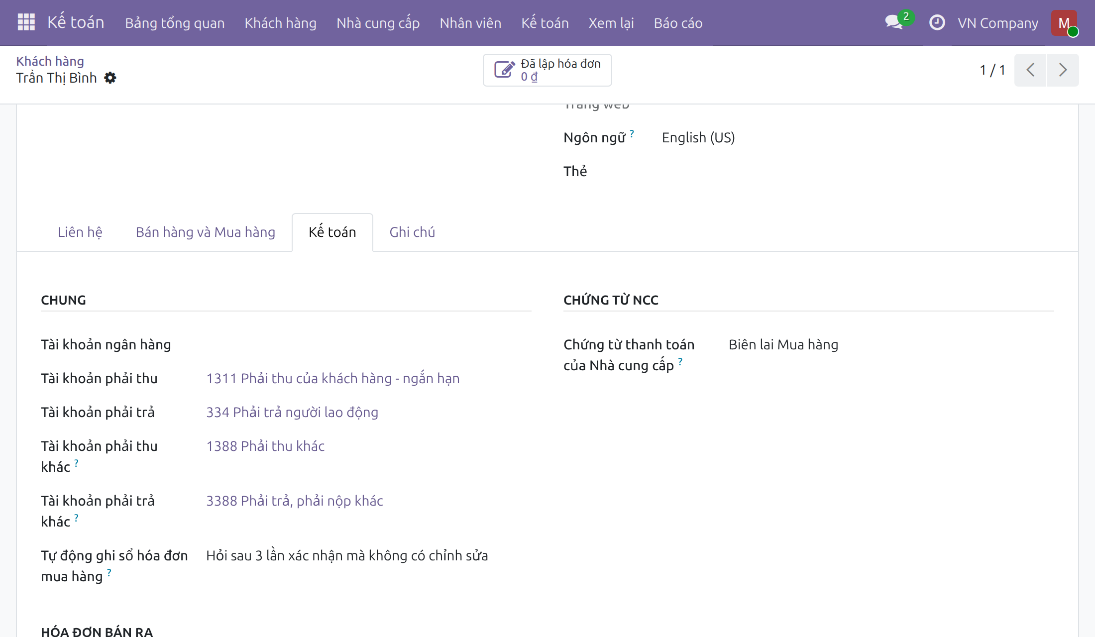Open the gear actions menu for Trần Thị Bình
Image resolution: width=1095 pixels, height=637 pixels.
(x=110, y=78)
